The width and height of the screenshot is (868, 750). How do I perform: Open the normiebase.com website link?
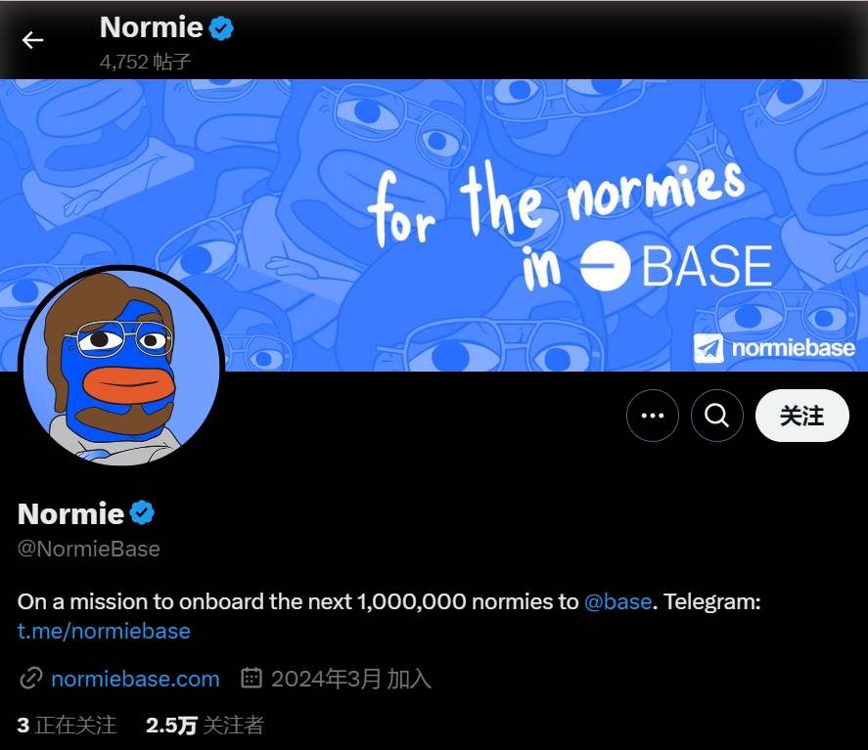tap(135, 678)
